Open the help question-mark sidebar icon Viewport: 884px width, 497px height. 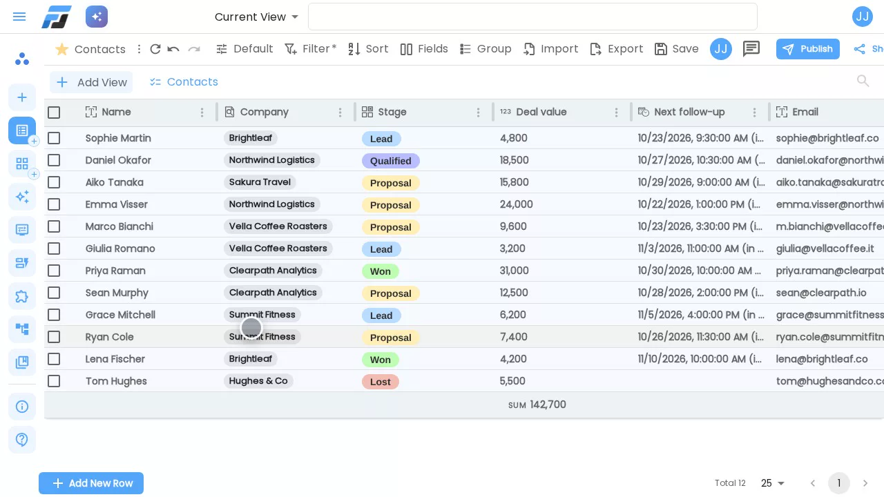point(22,440)
